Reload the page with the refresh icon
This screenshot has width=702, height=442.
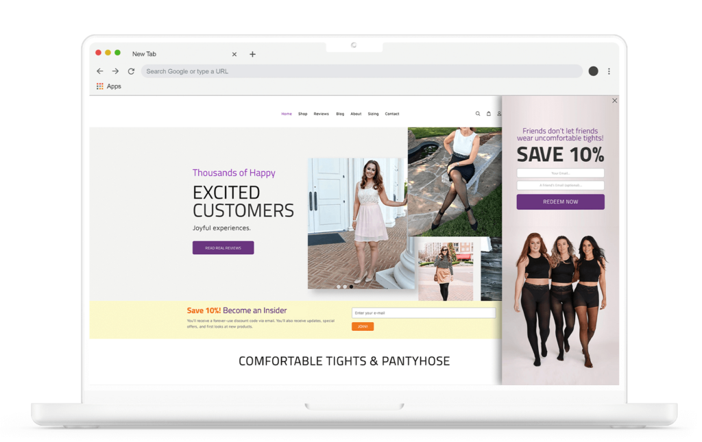point(130,71)
